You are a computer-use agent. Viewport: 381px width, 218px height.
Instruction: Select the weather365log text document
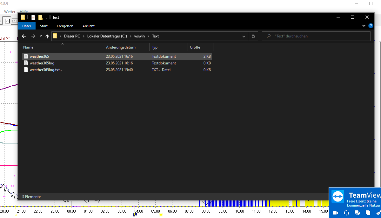click(42, 63)
